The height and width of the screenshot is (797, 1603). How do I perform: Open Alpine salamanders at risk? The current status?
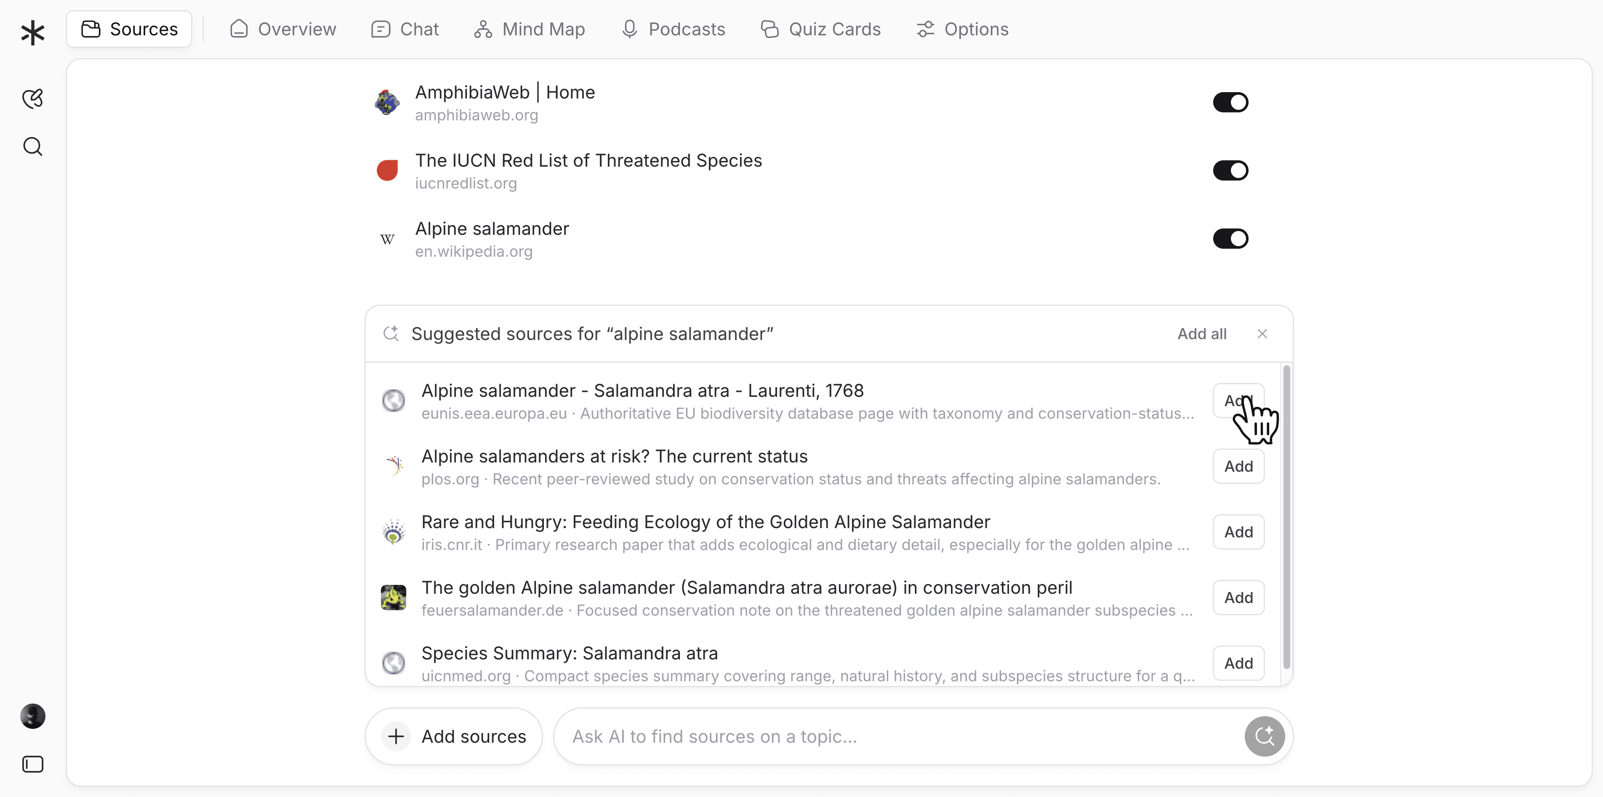[614, 456]
